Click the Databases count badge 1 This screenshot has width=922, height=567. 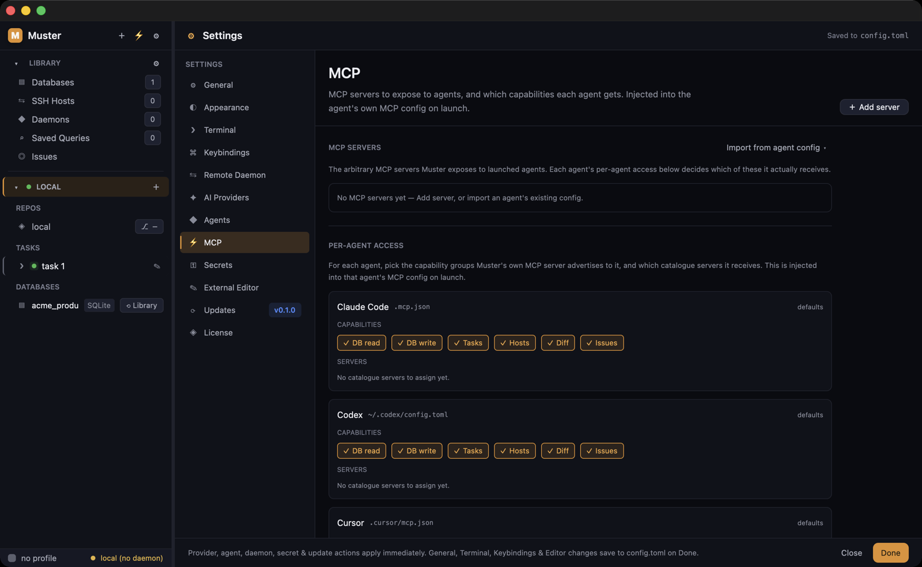pos(153,82)
